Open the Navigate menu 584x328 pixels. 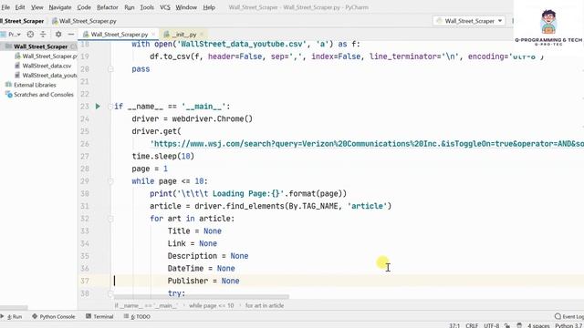click(60, 7)
